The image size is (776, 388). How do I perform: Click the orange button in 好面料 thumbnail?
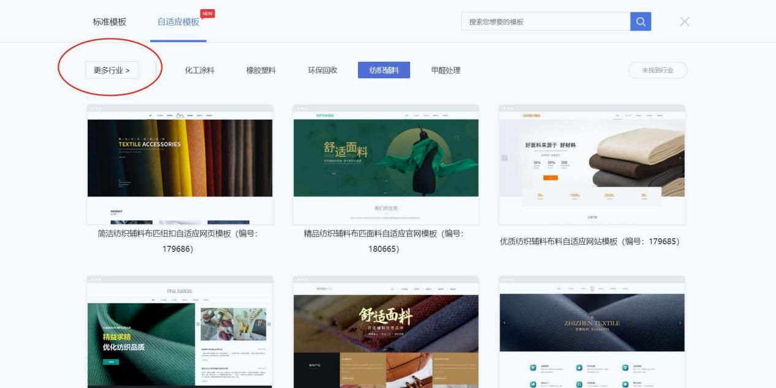coord(550,177)
